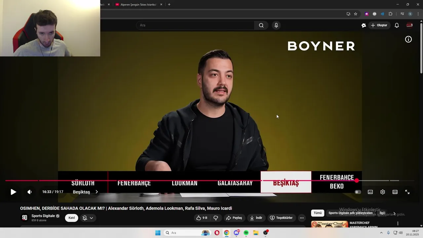Screen dimensions: 423x238
Task: Select the İlgili filter chip
Action: [x=382, y=213]
